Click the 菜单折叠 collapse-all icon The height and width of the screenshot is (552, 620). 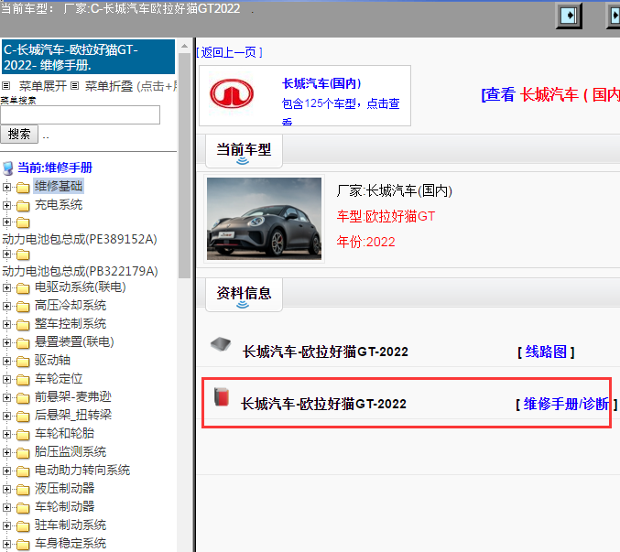coord(75,85)
